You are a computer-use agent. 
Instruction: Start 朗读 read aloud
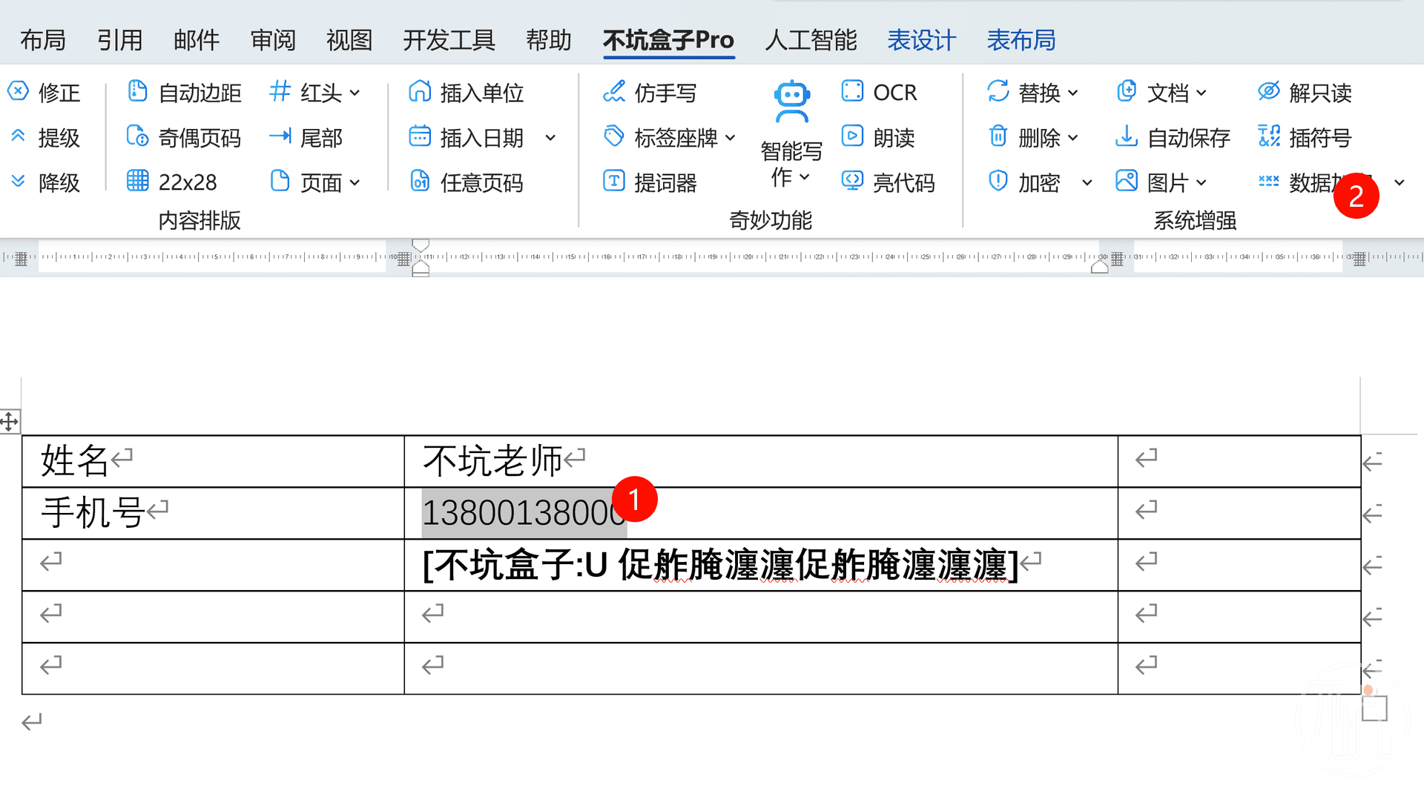click(878, 137)
